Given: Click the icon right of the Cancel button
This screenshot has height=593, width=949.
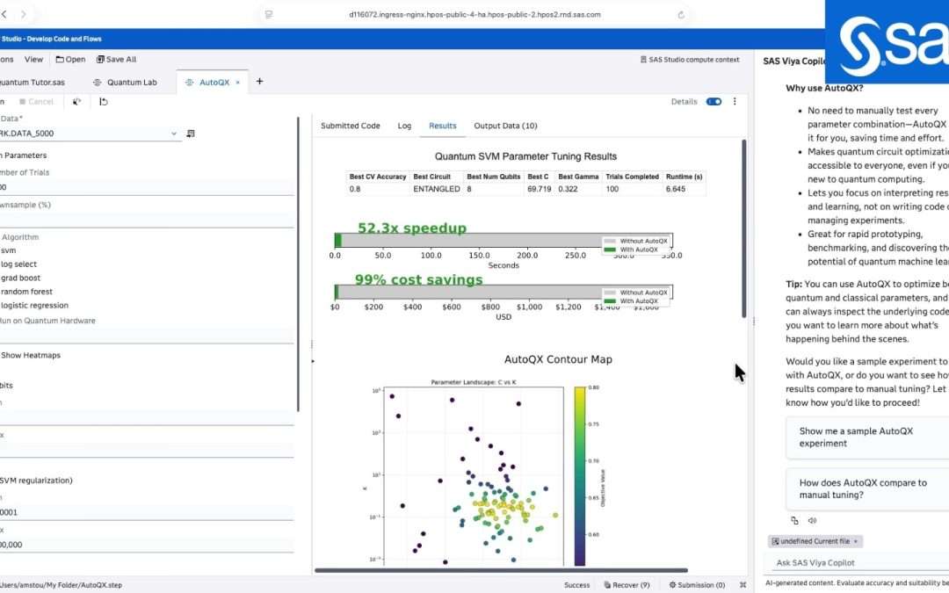Looking at the screenshot, I should (76, 102).
